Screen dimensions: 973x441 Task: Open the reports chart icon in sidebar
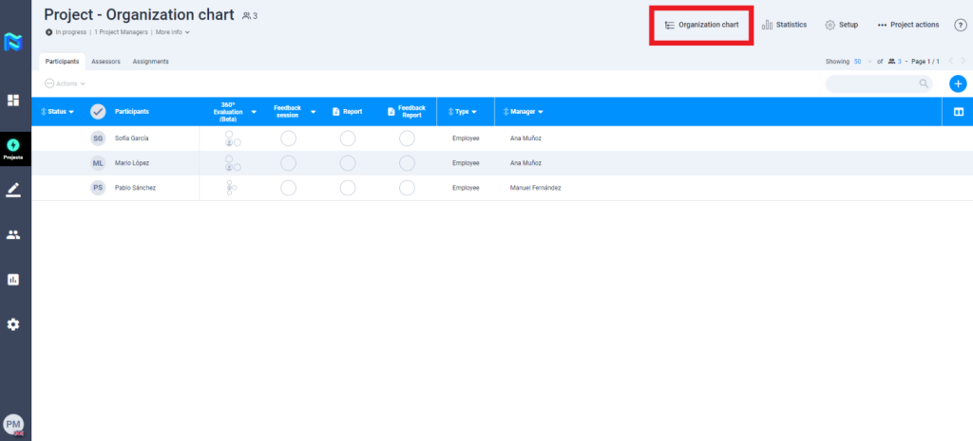coord(14,280)
